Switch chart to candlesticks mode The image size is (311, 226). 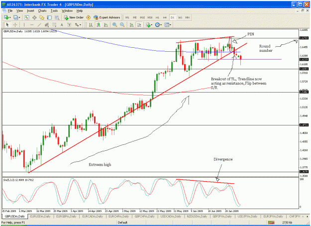99,25
